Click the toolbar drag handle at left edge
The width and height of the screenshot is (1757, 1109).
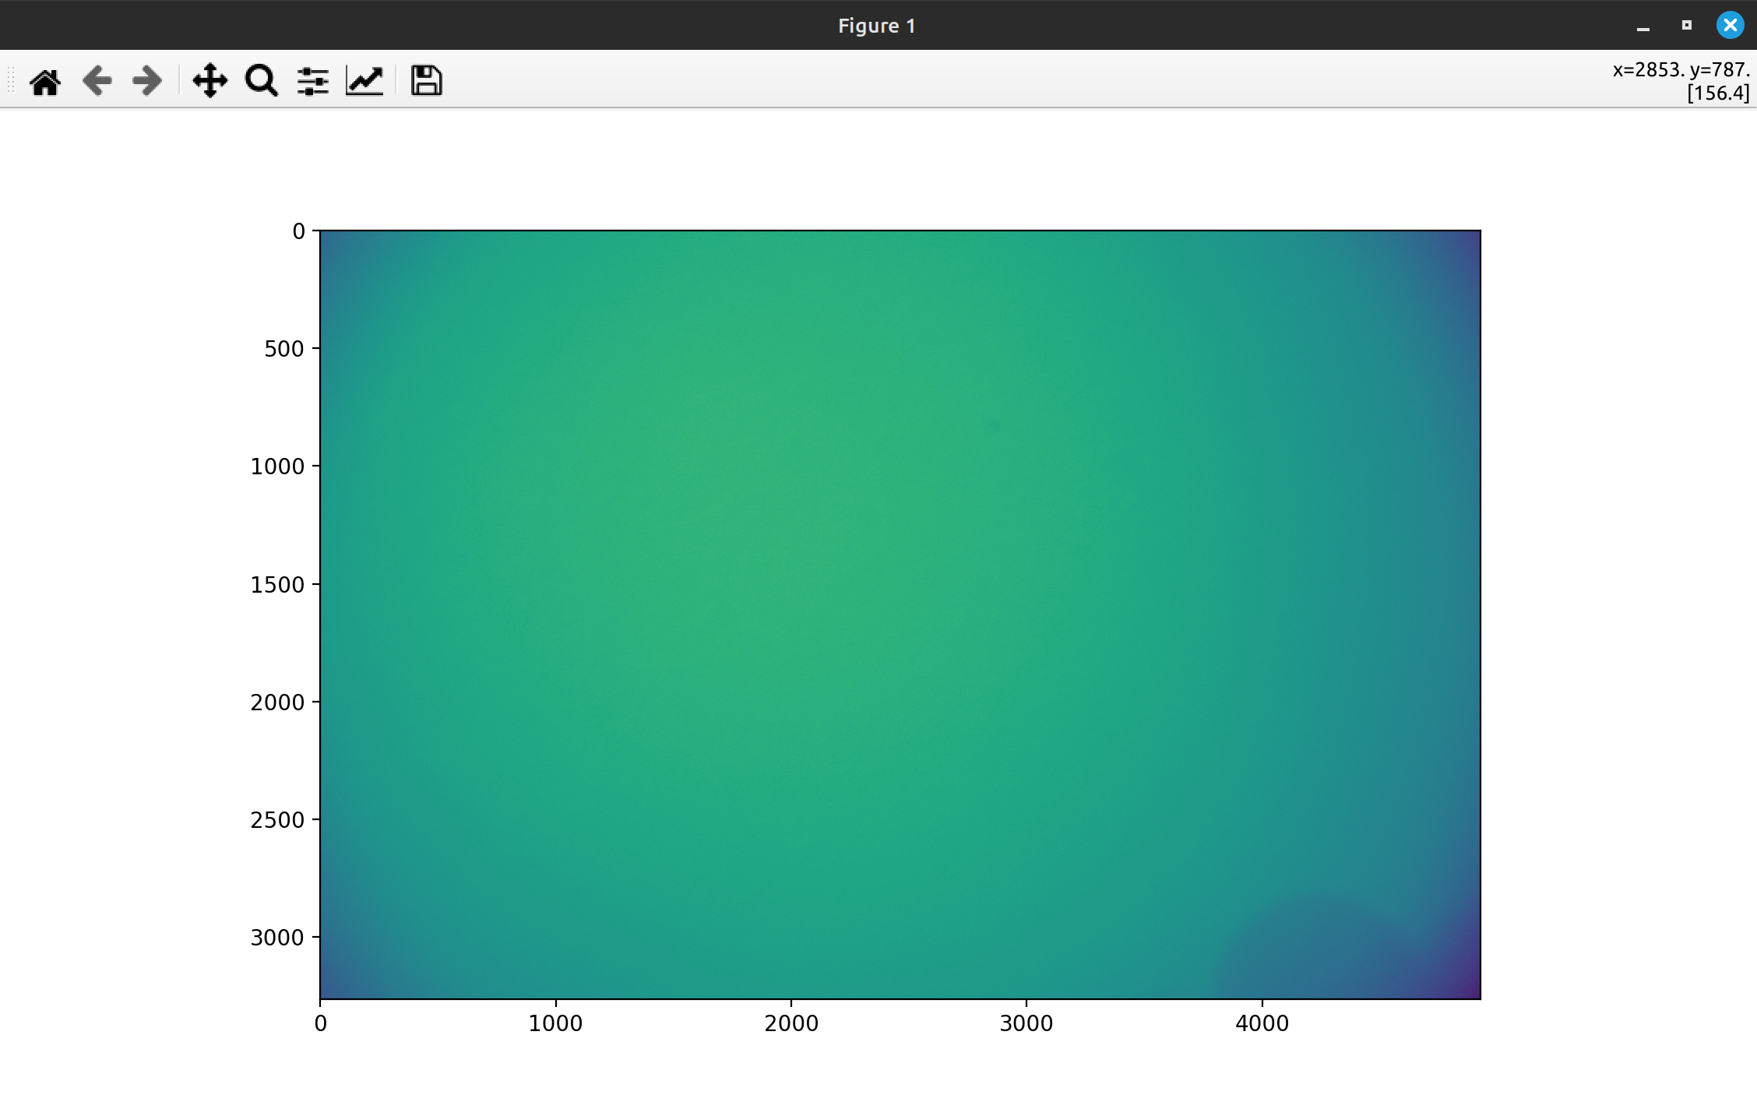11,81
